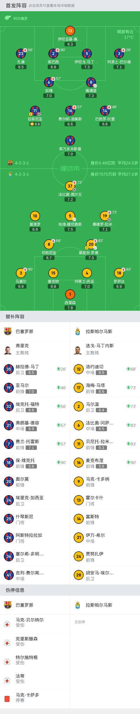Open 麦克布涅 number 16 substitute row
Image resolution: width=140 pixels, height=714 pixels.
point(105,463)
